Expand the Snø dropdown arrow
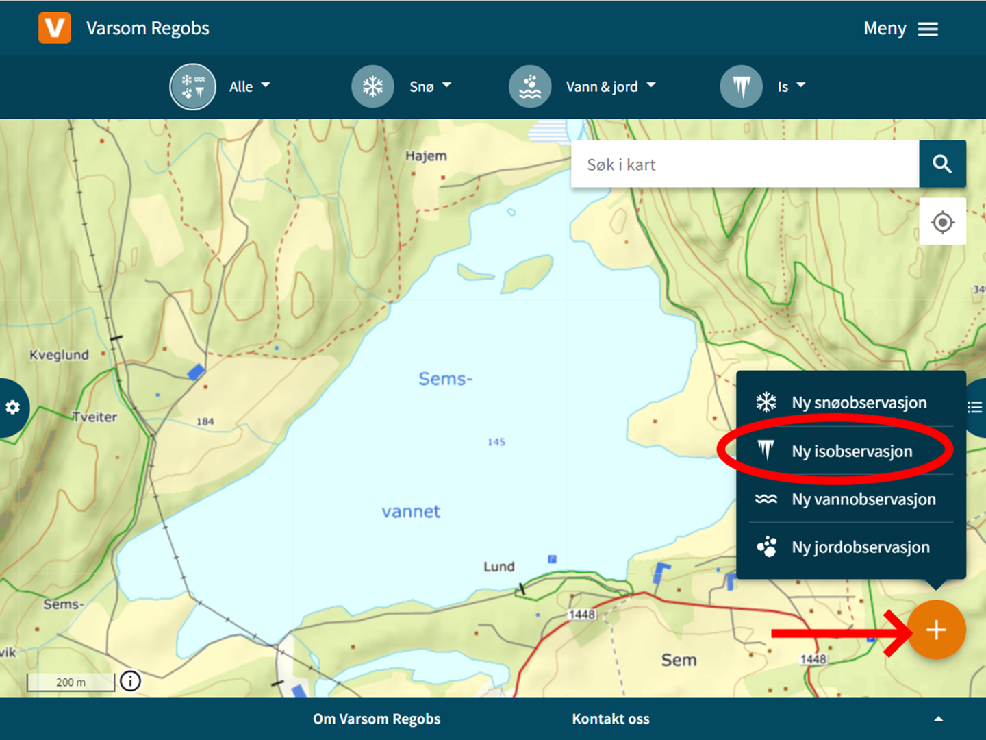Screen dimensions: 986x740 447,86
